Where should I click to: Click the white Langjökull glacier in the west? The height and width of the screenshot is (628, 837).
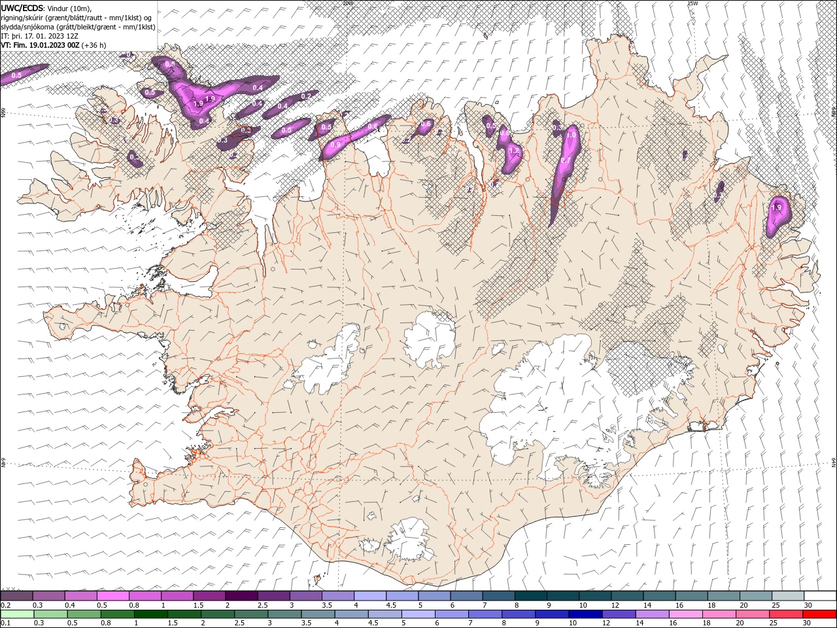[330, 360]
